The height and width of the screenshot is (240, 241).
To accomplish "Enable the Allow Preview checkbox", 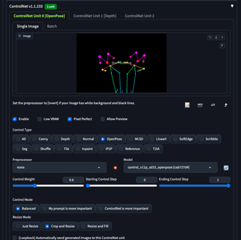I will point(103,119).
